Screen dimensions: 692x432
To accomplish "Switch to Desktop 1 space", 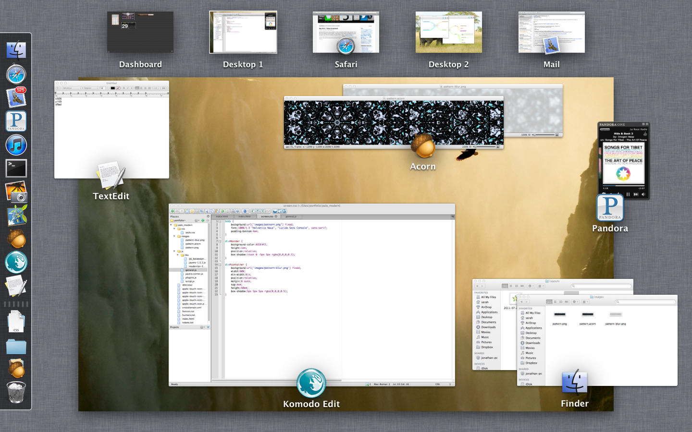I will [x=243, y=32].
